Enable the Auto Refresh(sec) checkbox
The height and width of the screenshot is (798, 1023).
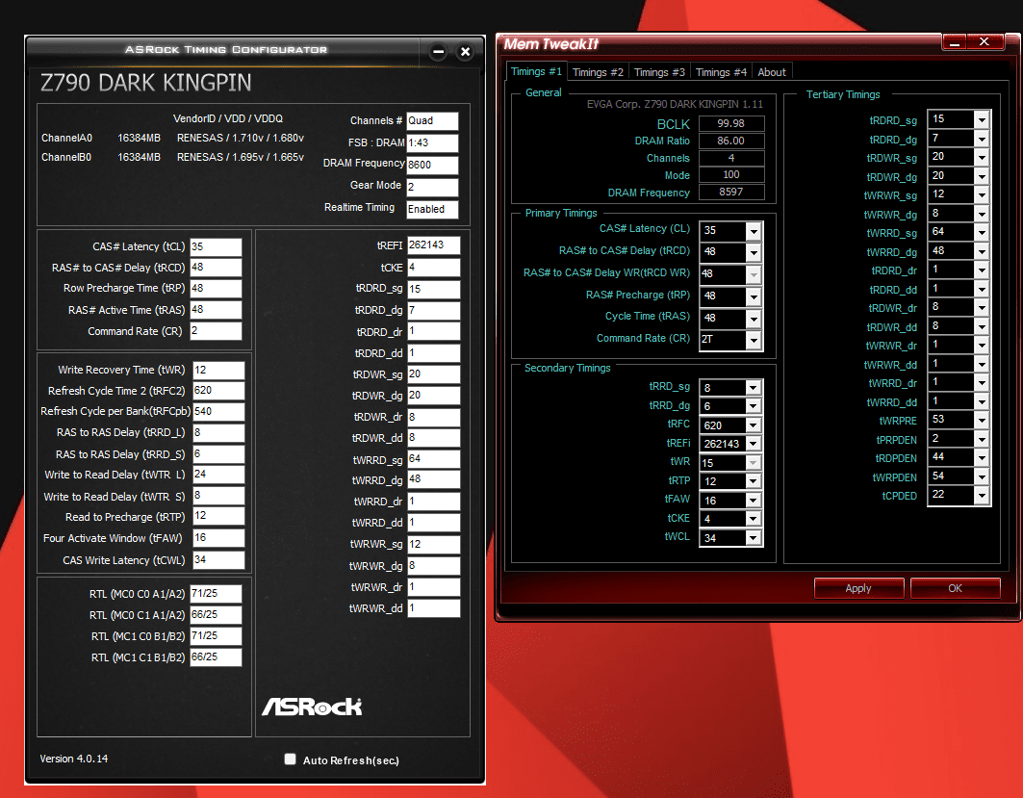[291, 759]
